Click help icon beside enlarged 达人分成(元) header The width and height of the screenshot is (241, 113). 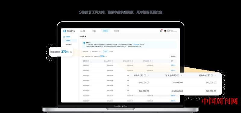pyautogui.click(x=178, y=76)
